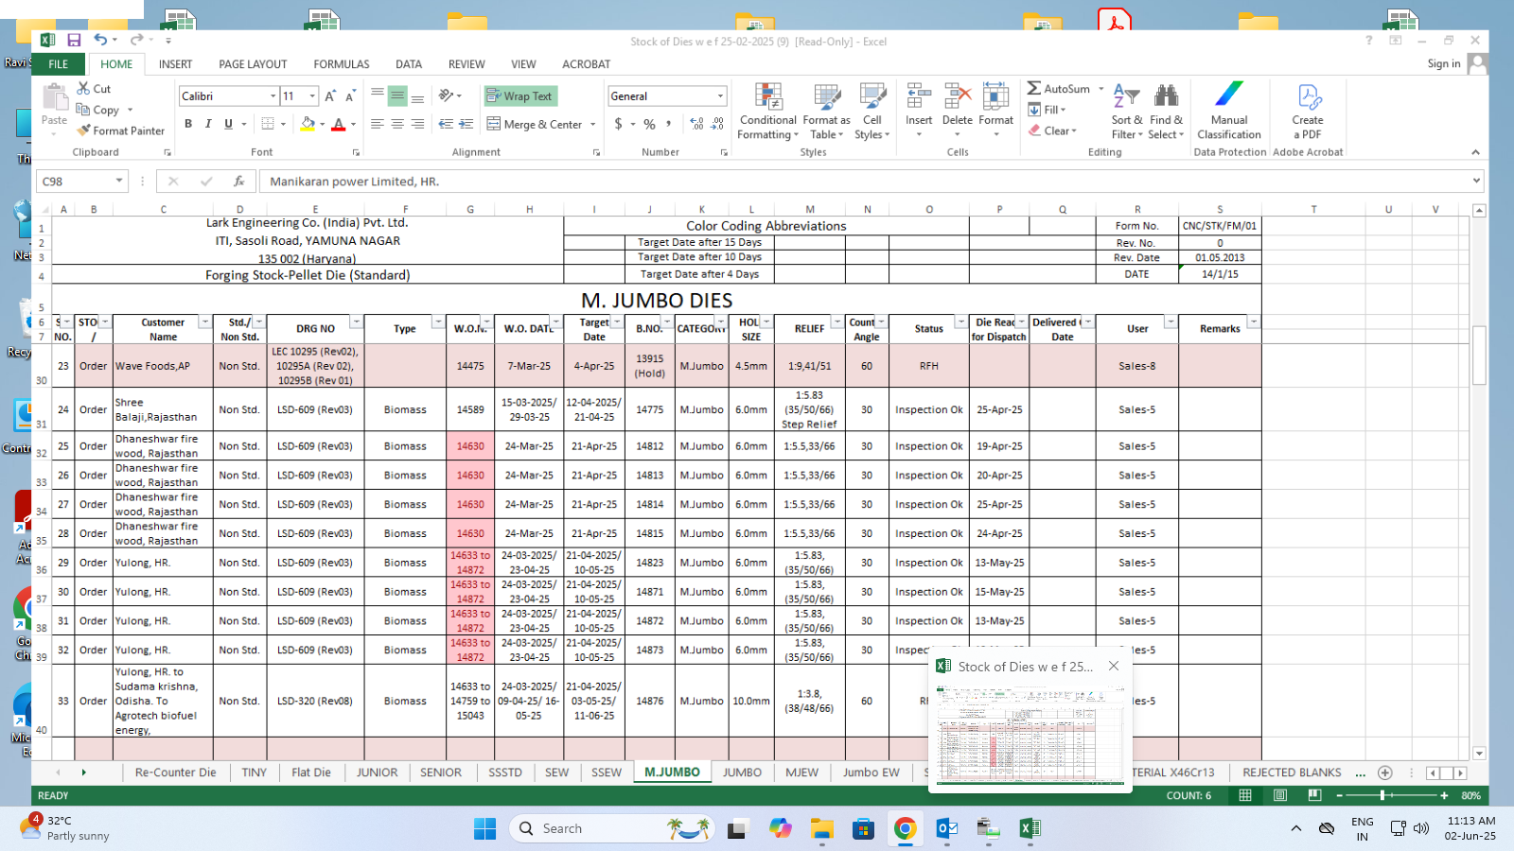The width and height of the screenshot is (1514, 851).
Task: Click the Sign in link
Action: [x=1443, y=63]
